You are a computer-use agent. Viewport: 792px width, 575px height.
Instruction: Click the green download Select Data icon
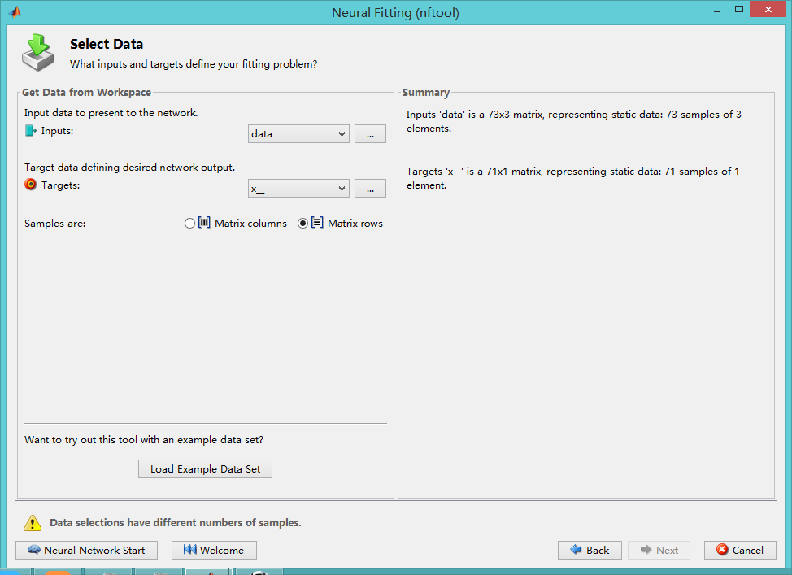(37, 53)
